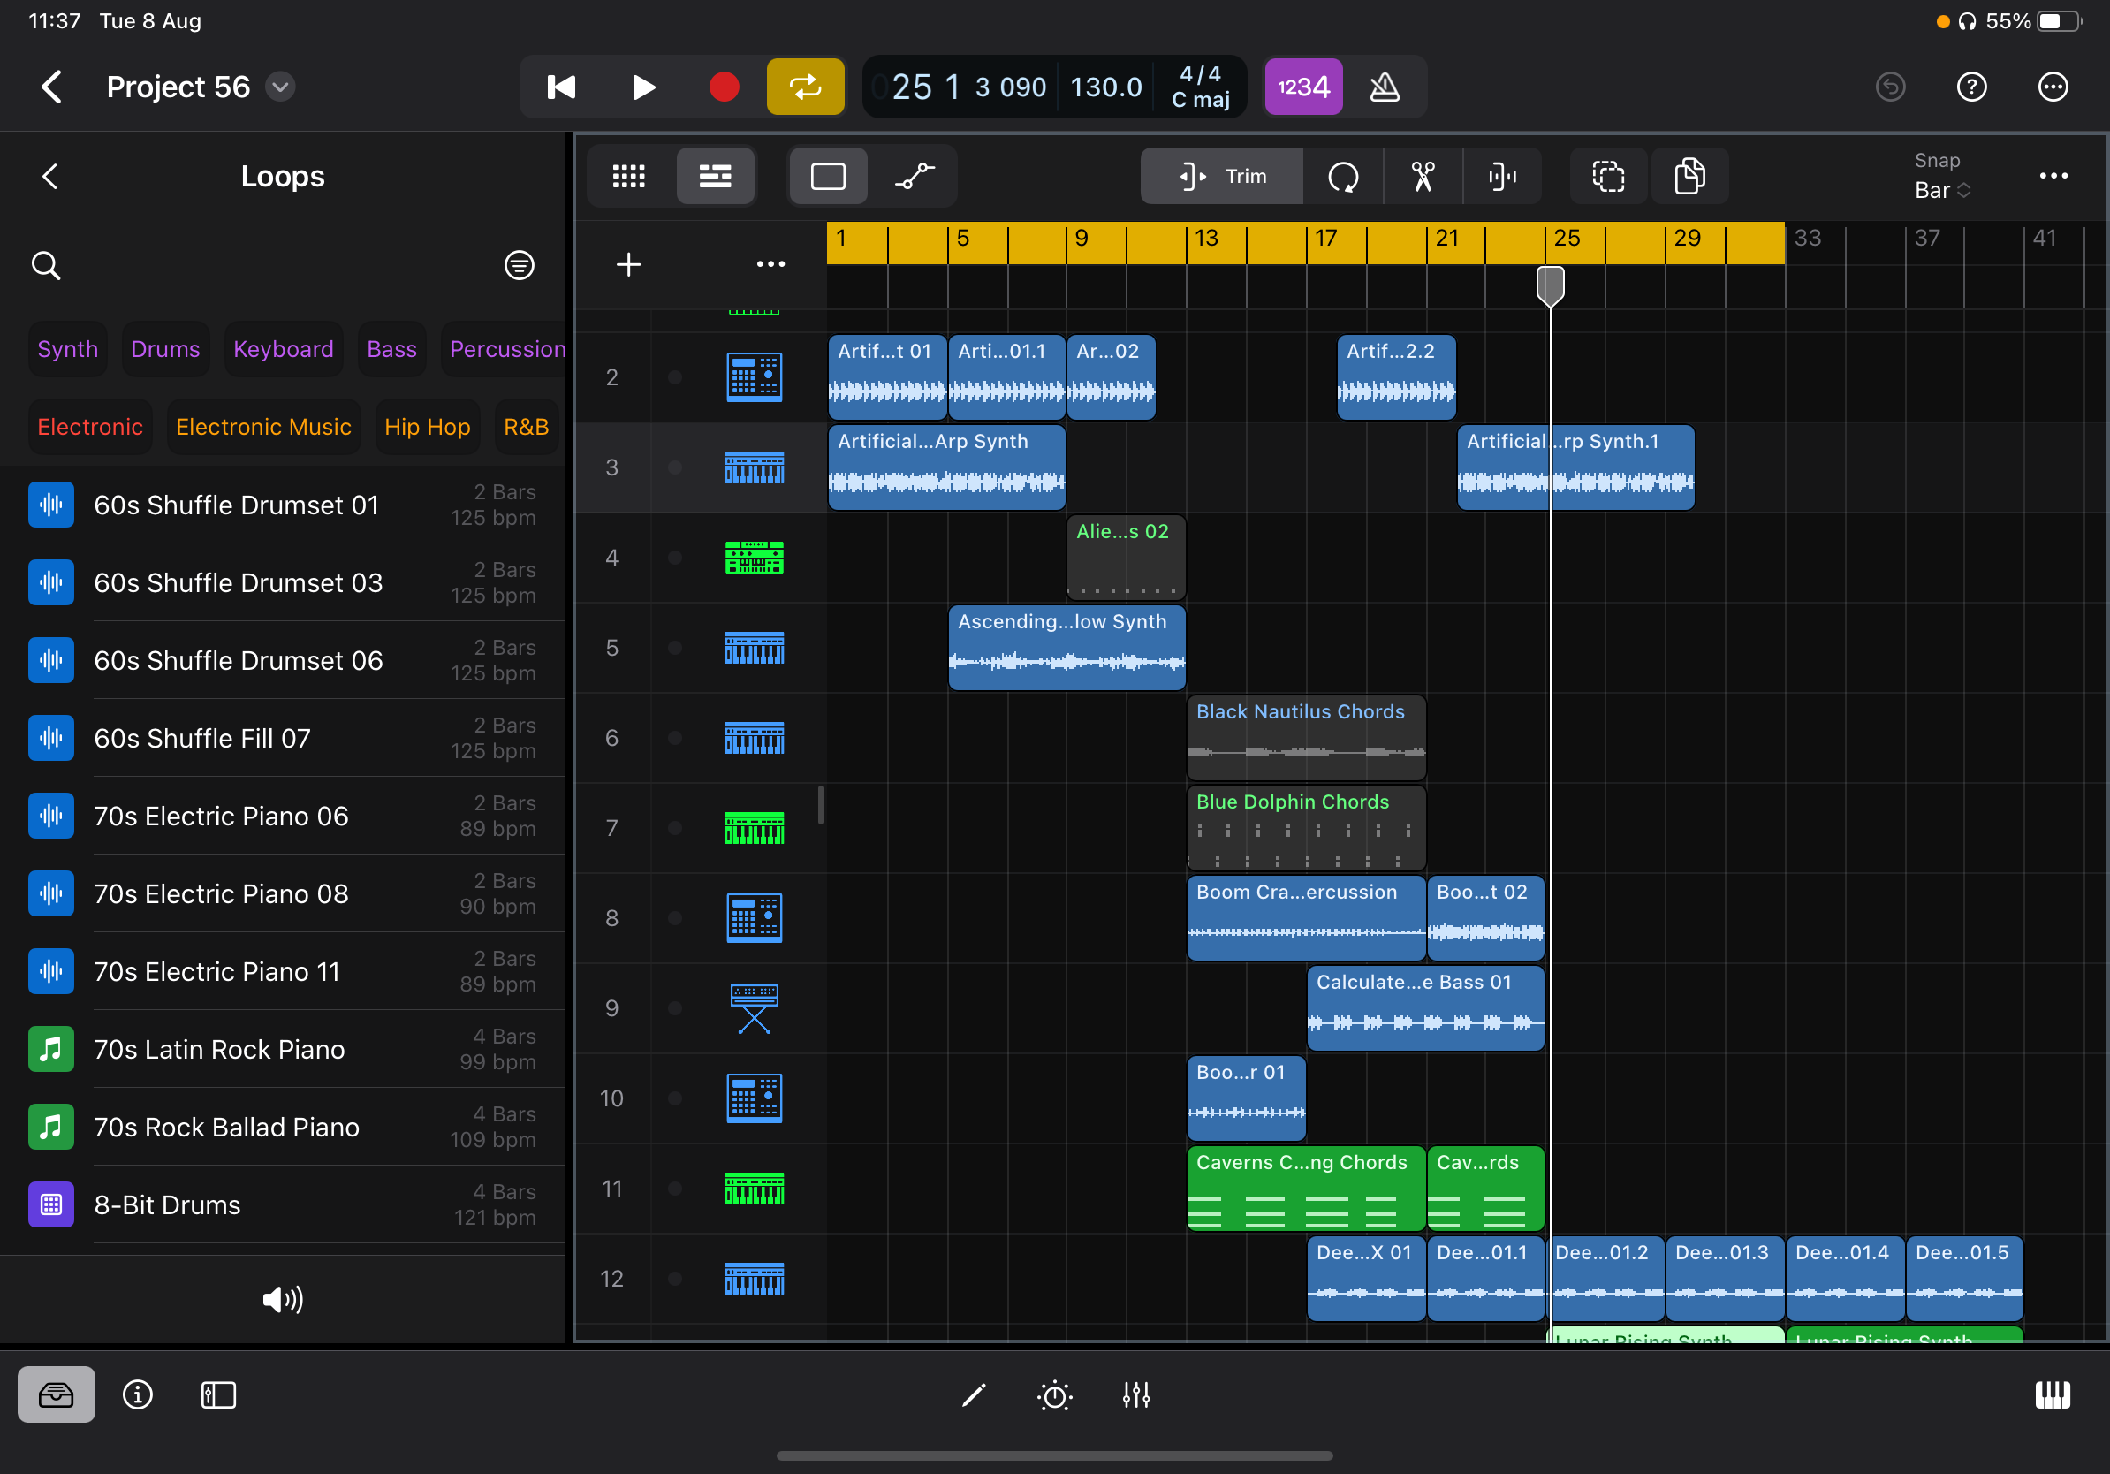Open tempo 130.0 display
This screenshot has width=2110, height=1474.
click(x=1105, y=87)
